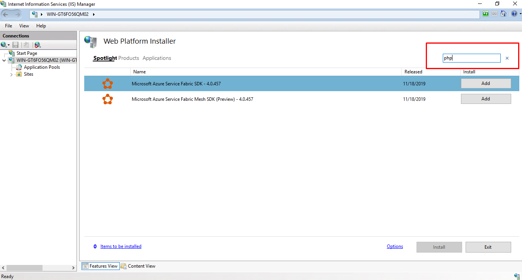The image size is (522, 280).
Task: Add the Service Fabric Mesh SDK (Preview)
Action: 486,99
